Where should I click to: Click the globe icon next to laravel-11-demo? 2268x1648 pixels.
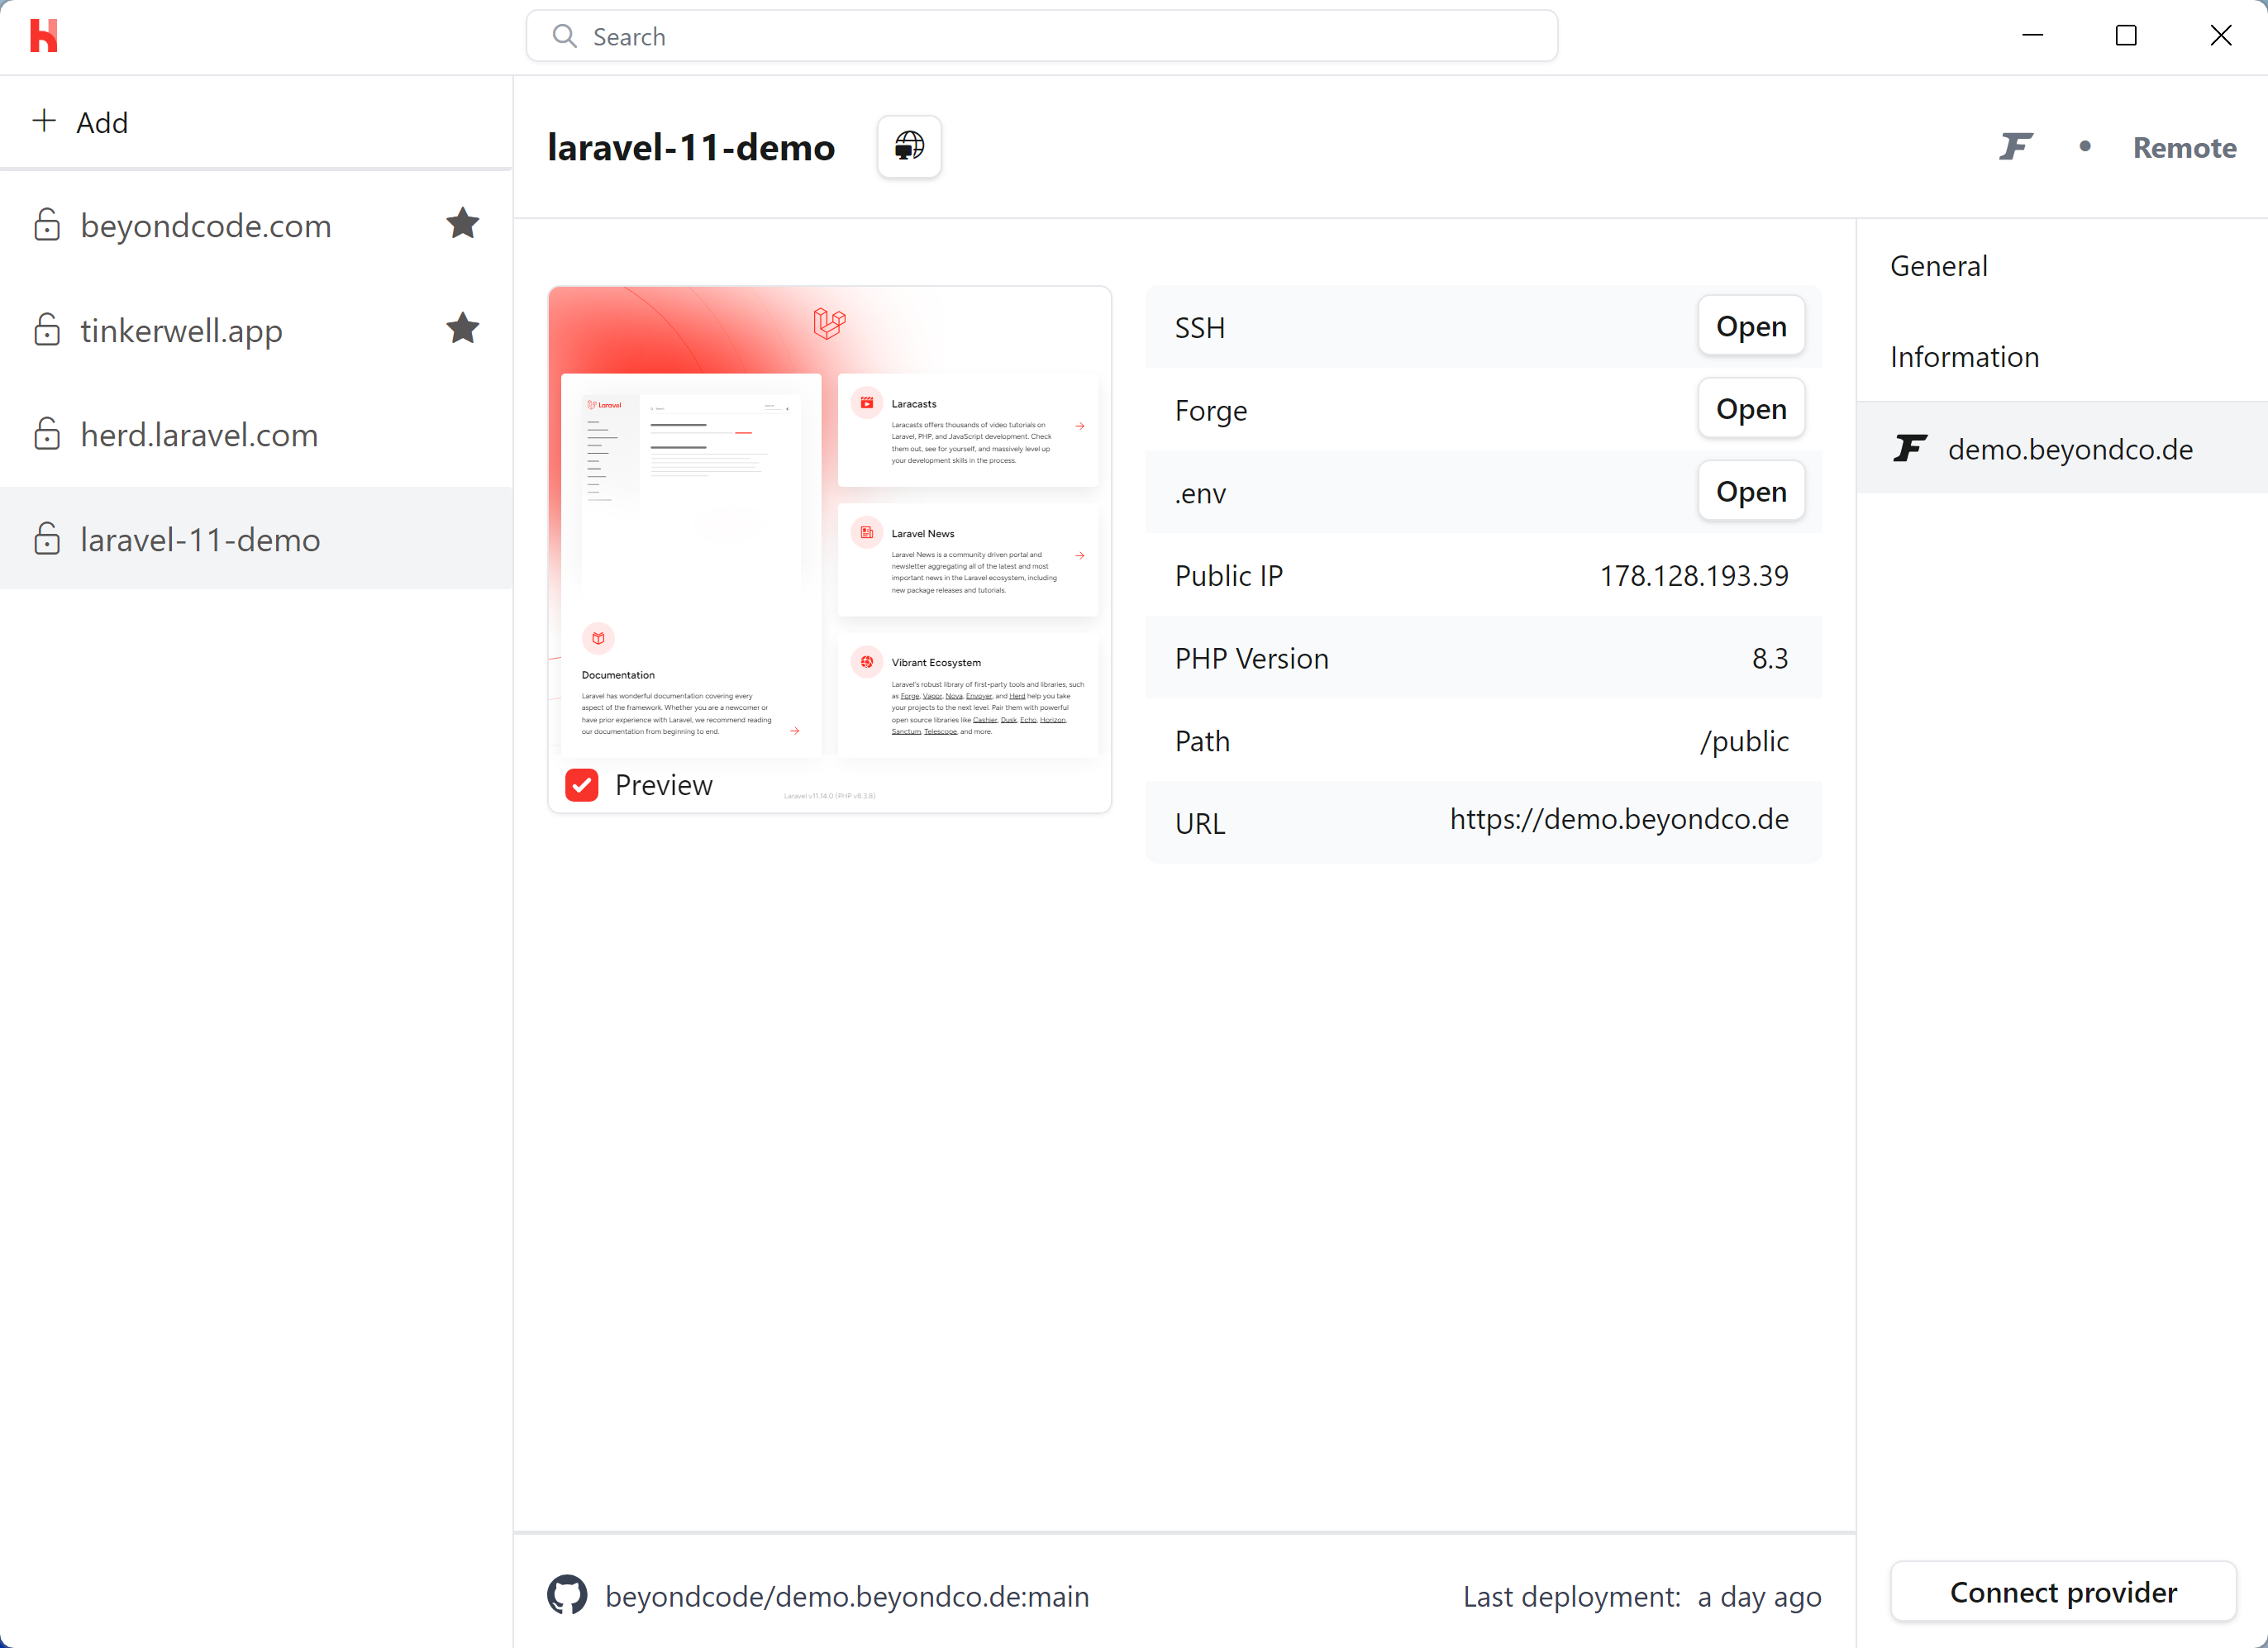click(908, 146)
